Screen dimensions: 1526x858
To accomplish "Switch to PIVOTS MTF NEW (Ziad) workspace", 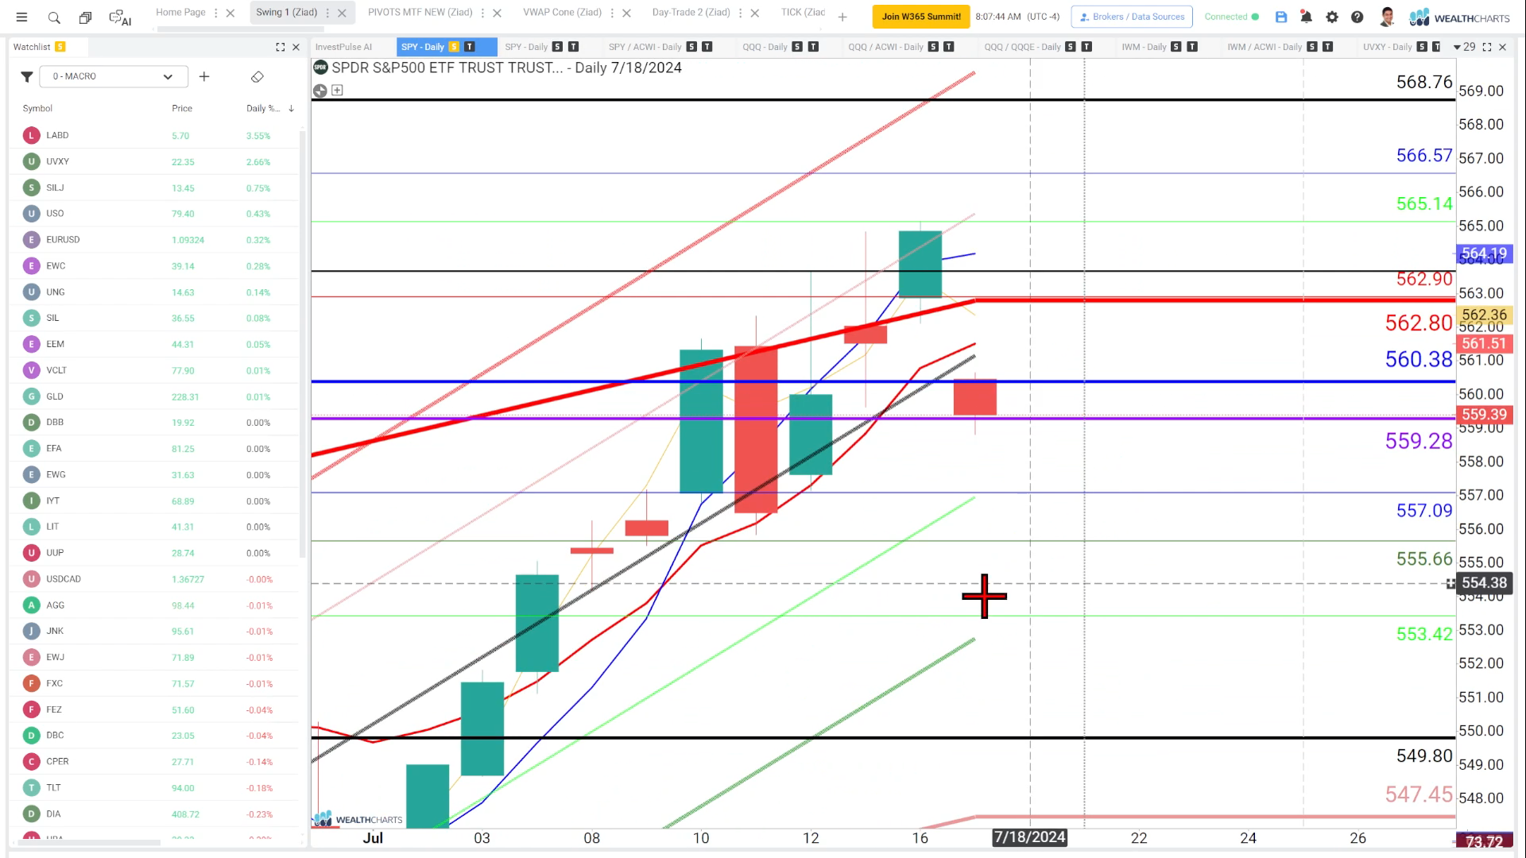I will [x=420, y=12].
